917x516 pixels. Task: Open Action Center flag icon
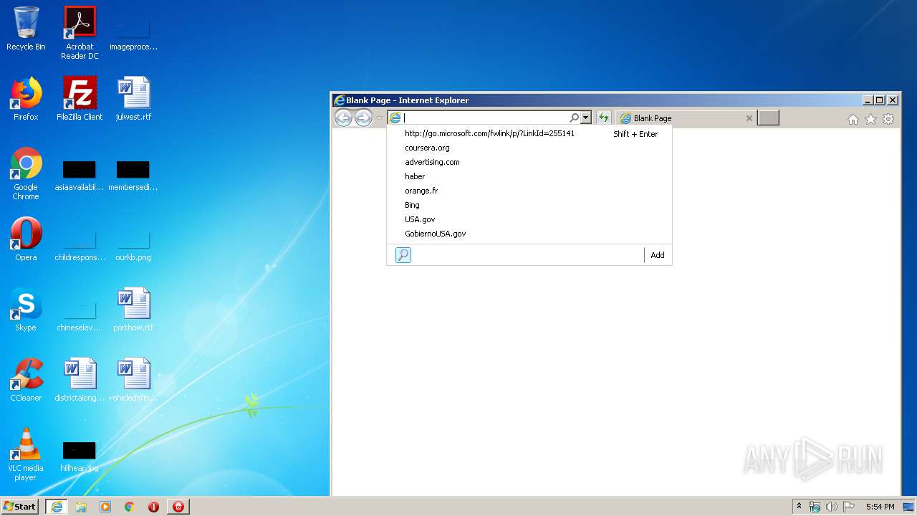pos(849,507)
